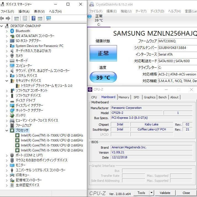197x197 pixels.
Task: Switch to the SPD tab in CPU-Z
Action: pos(136,97)
